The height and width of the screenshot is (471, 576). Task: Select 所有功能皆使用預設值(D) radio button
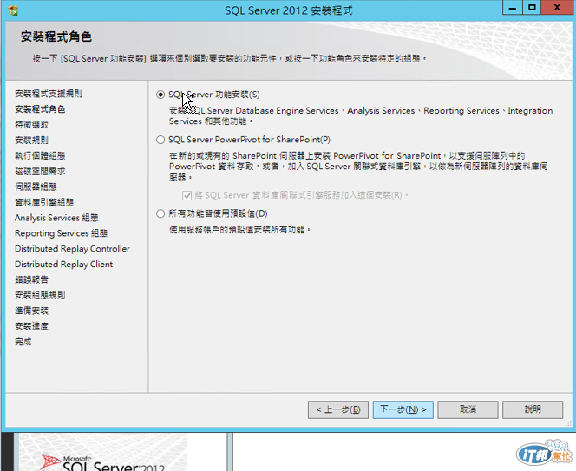click(160, 213)
